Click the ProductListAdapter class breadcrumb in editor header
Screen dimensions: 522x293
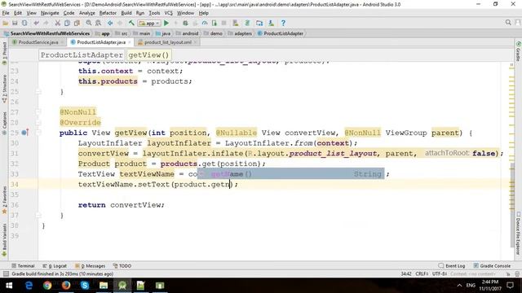click(x=82, y=55)
